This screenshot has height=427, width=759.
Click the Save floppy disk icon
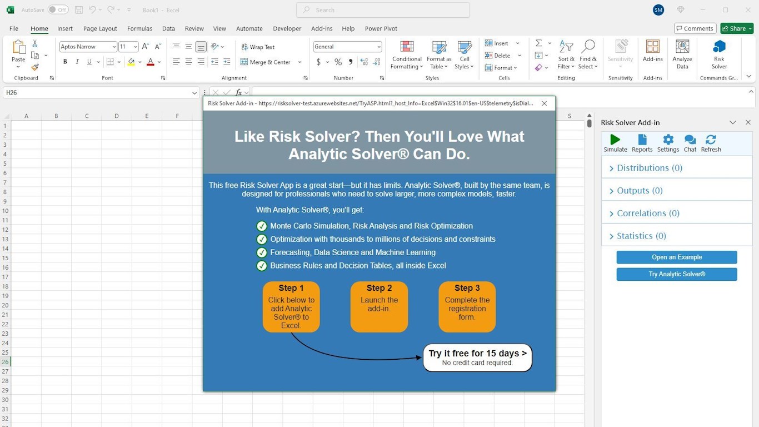(x=79, y=10)
